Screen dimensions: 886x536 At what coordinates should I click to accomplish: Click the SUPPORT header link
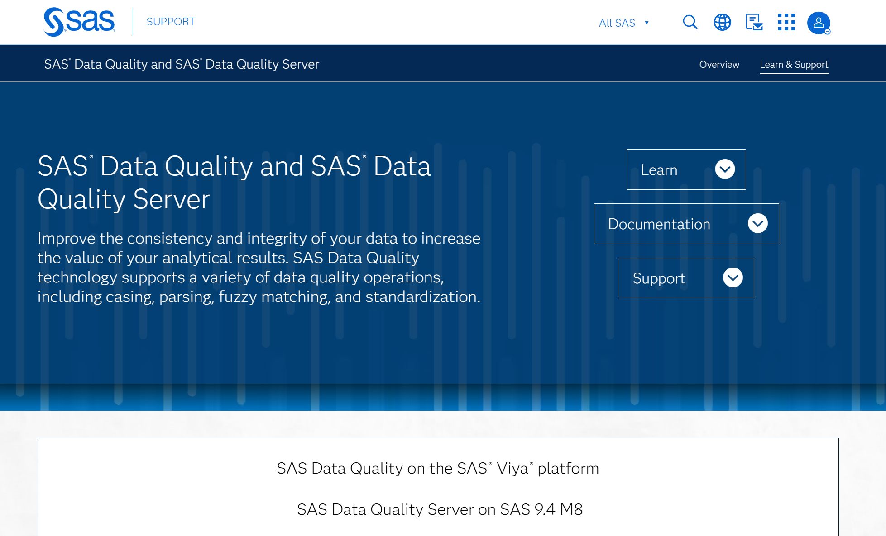pyautogui.click(x=170, y=21)
